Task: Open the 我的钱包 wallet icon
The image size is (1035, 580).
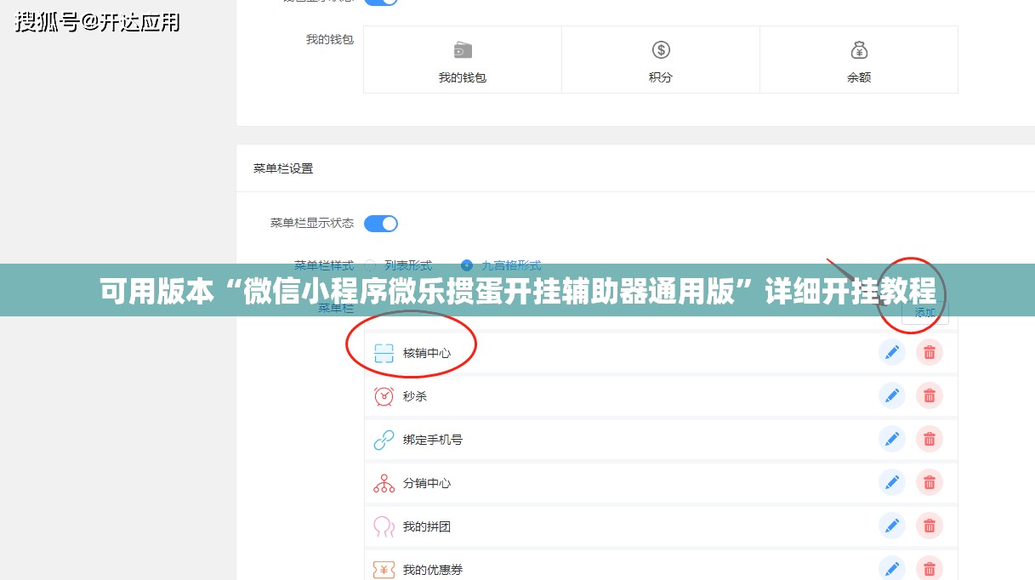Action: coord(463,49)
